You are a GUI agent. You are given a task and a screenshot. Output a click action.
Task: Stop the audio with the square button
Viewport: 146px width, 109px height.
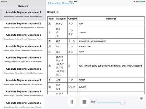click(x=84, y=102)
